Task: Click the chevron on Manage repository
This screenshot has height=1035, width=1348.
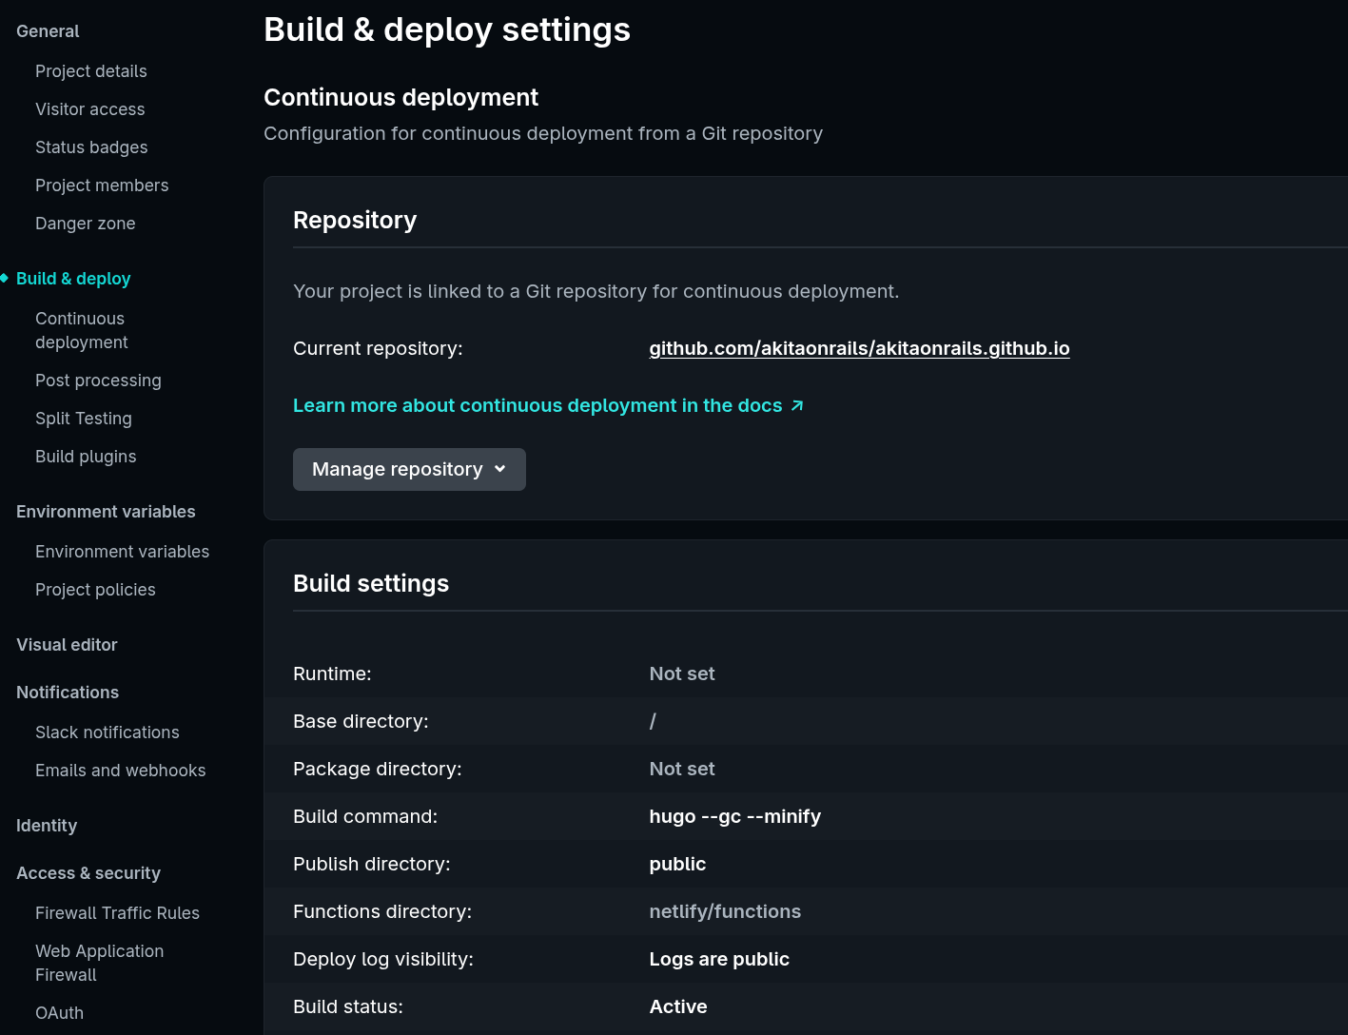Action: pyautogui.click(x=500, y=469)
